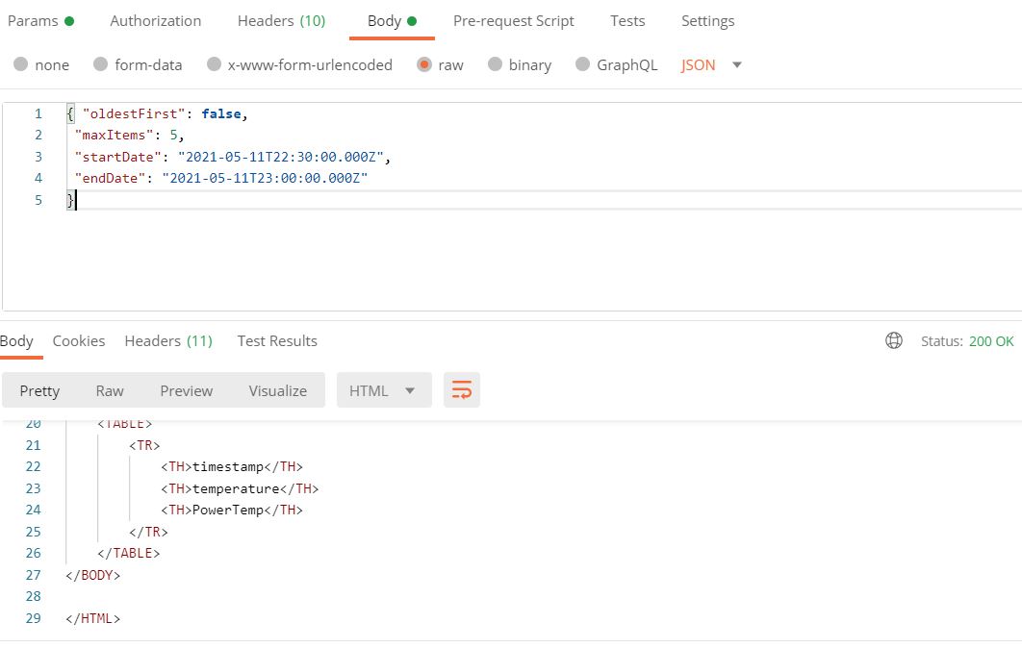This screenshot has width=1022, height=648.
Task: Open the Pre-request Script tab
Action: click(x=514, y=21)
